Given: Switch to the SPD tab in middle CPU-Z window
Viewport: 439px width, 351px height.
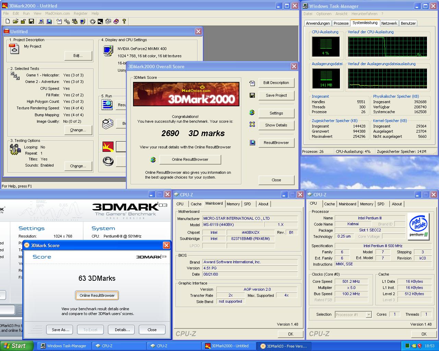Looking at the screenshot, I should point(247,204).
